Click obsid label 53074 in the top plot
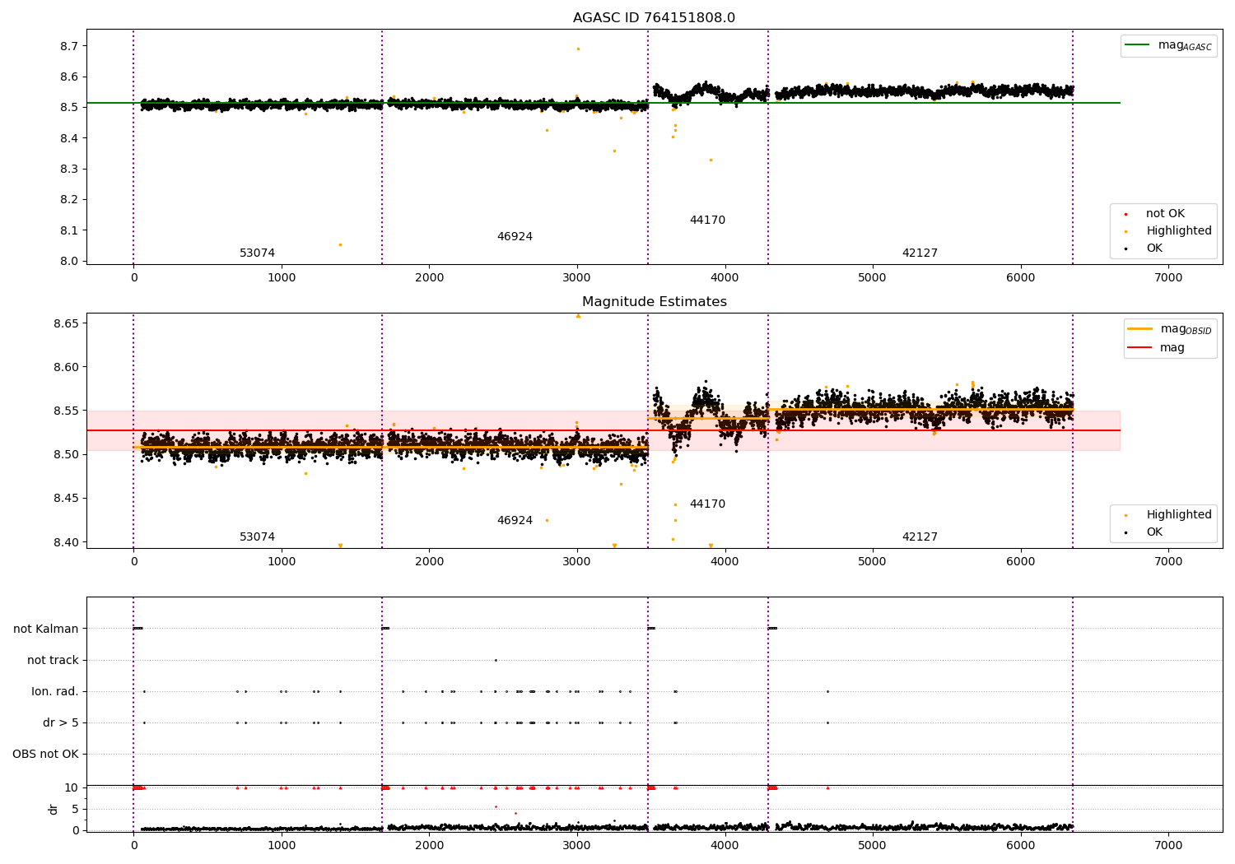 point(258,253)
